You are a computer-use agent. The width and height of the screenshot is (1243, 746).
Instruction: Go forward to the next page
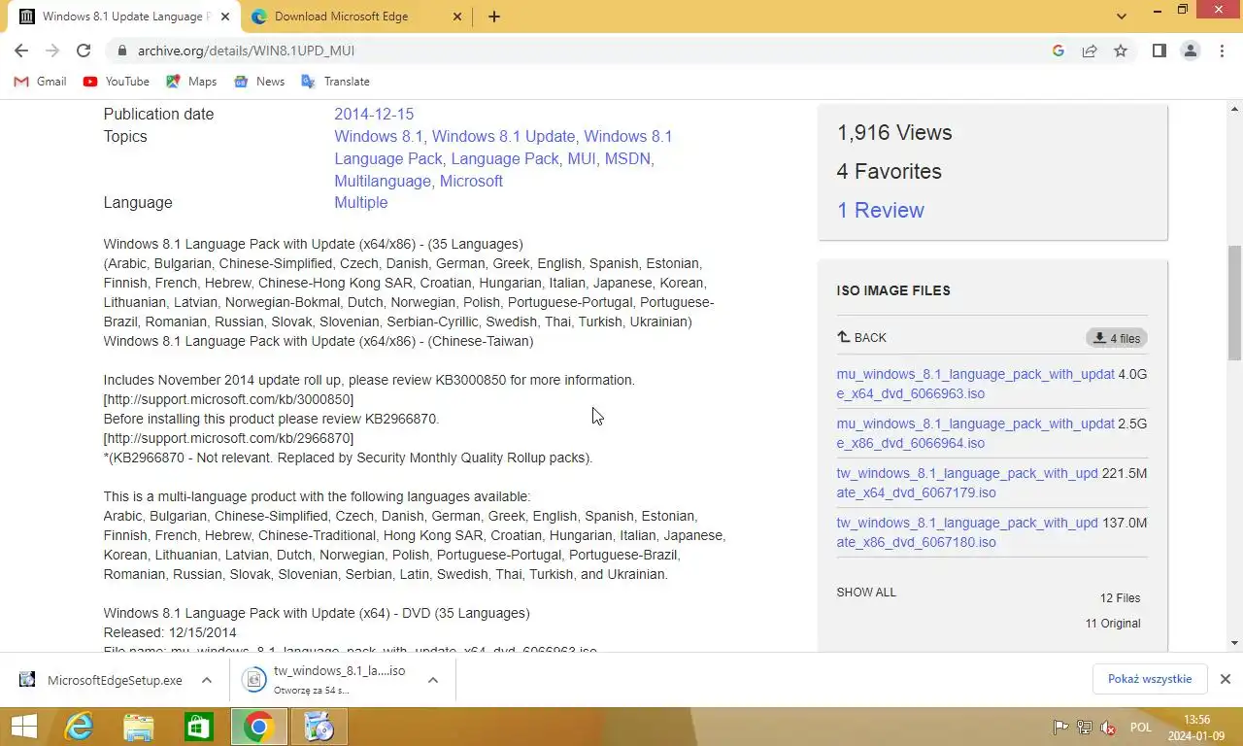click(52, 51)
